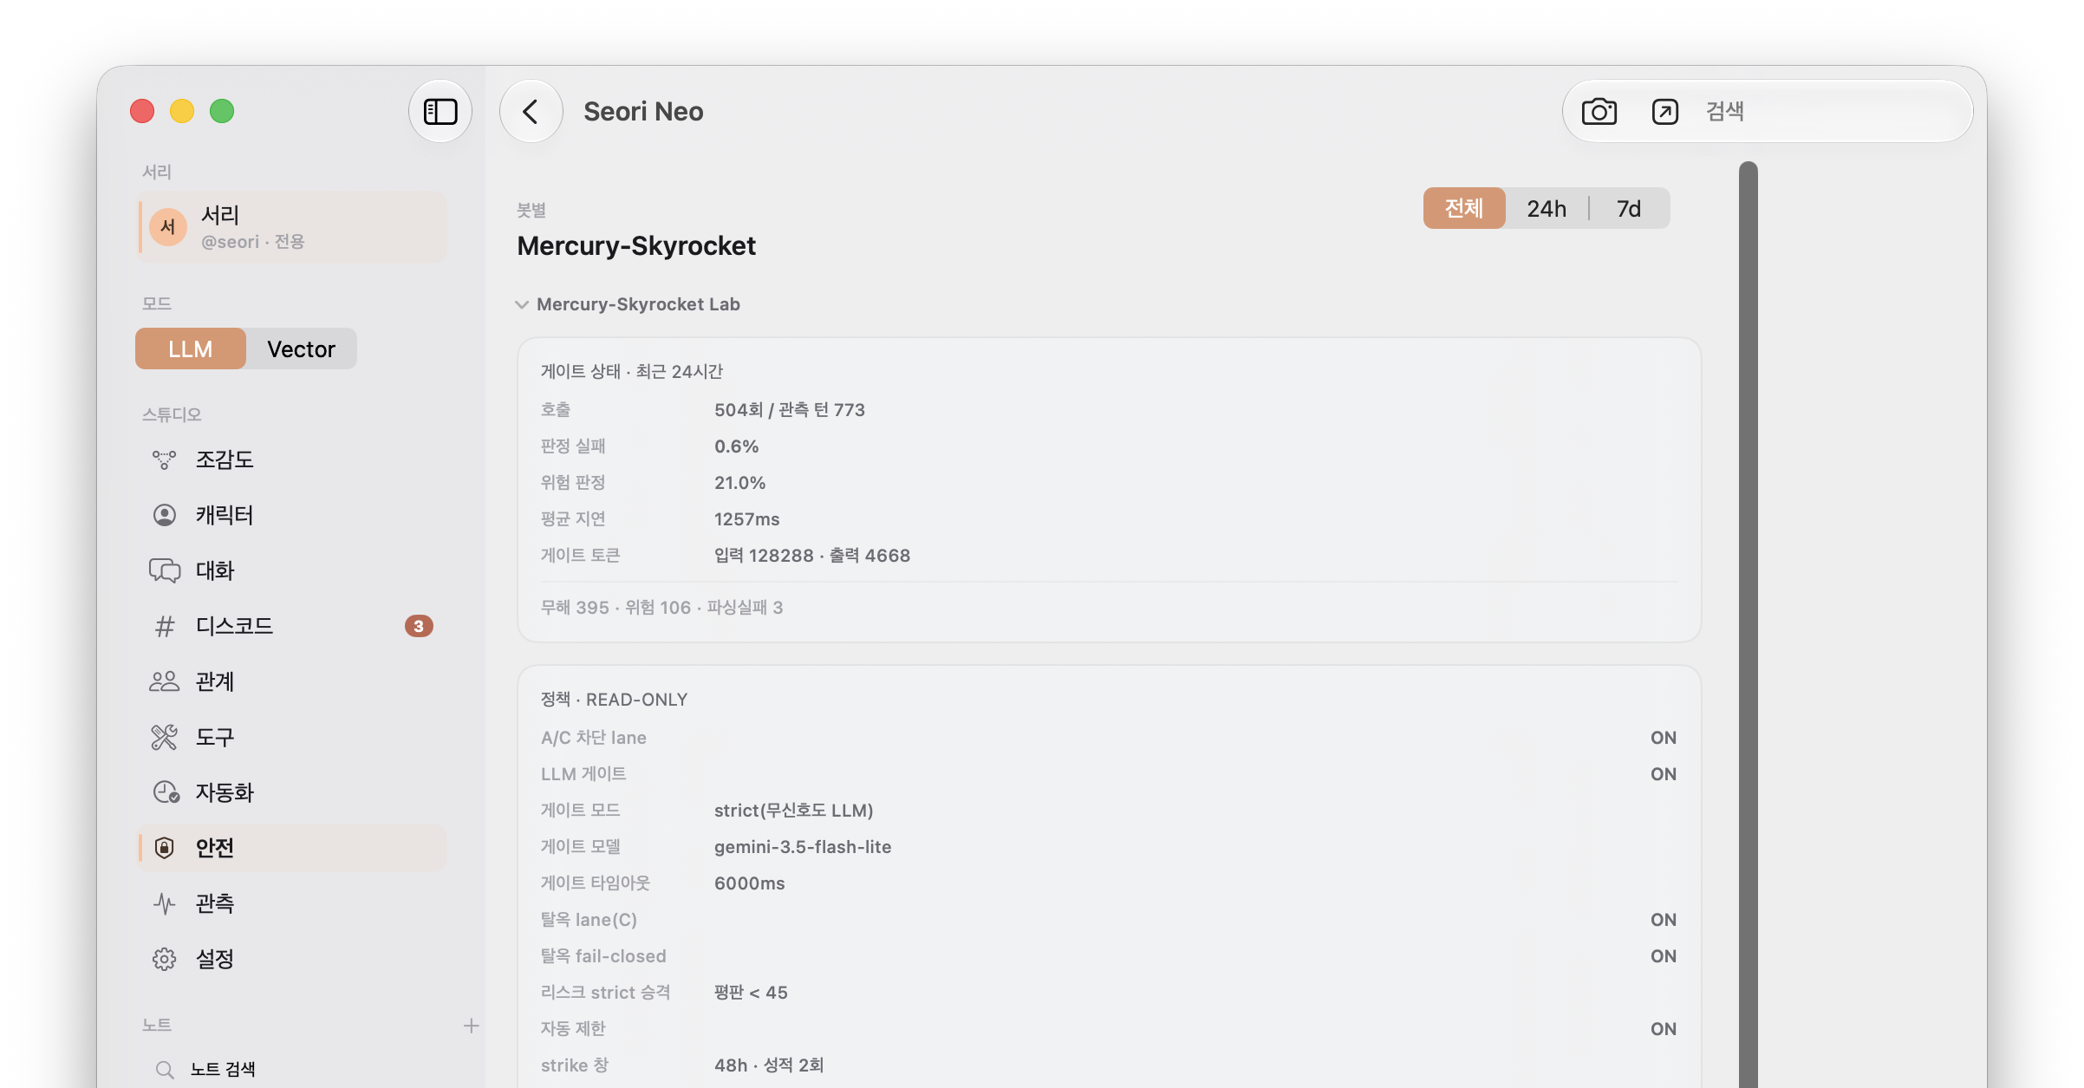Select the 24h time range tab
2084x1088 pixels.
pos(1547,208)
